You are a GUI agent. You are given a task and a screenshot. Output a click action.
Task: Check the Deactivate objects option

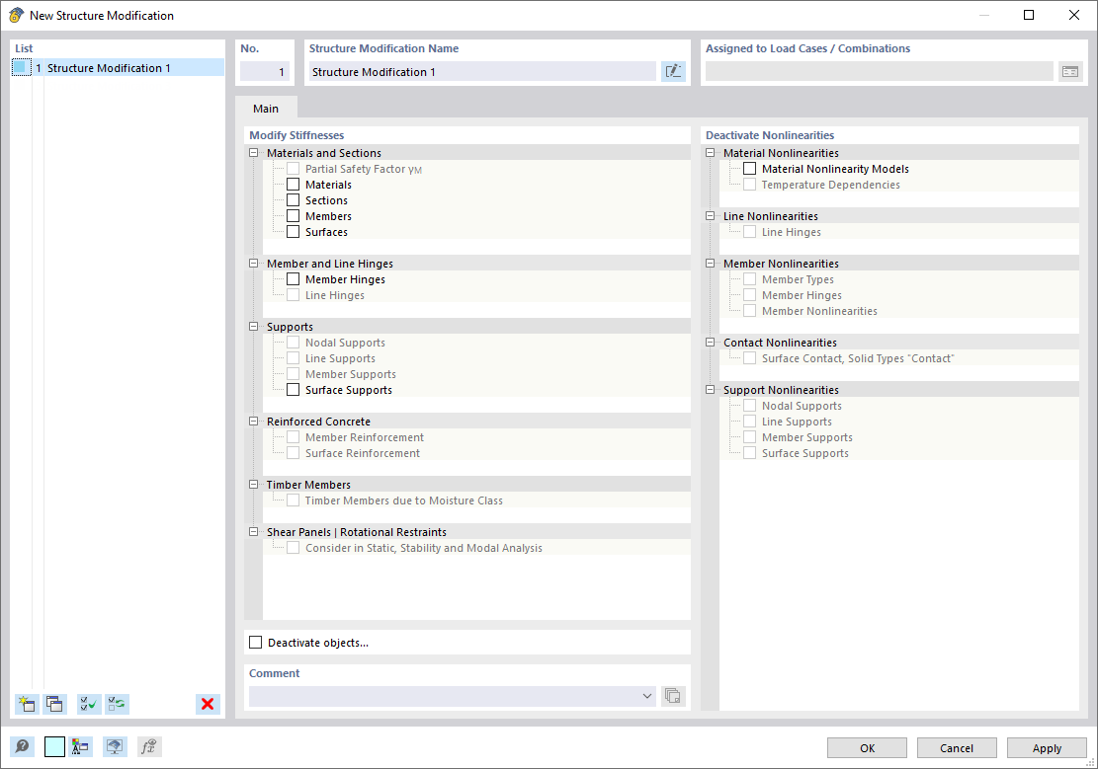pos(255,642)
